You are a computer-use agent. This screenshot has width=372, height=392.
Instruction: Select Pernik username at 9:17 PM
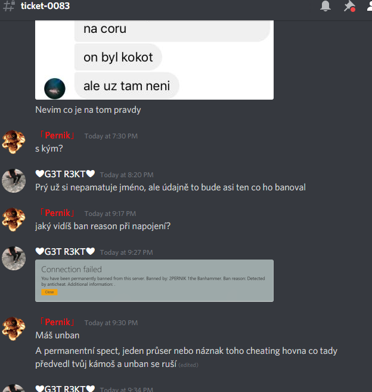click(x=57, y=213)
